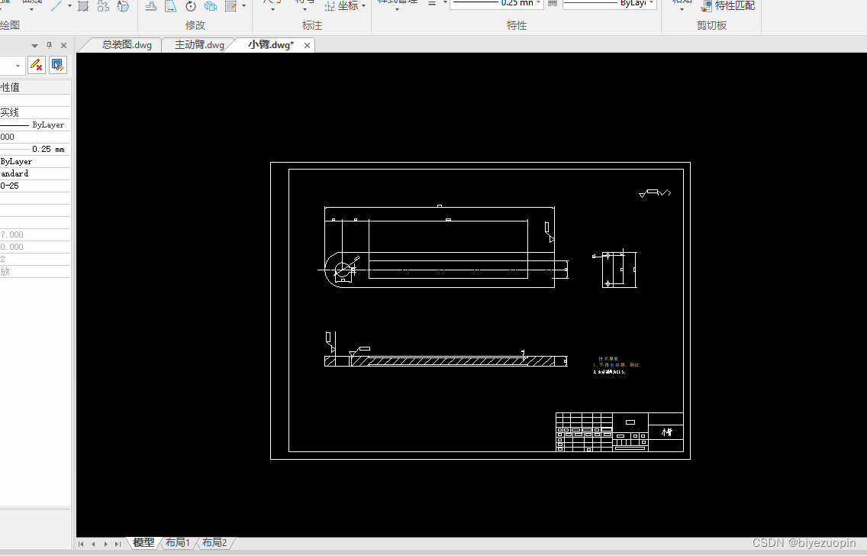Switch to the 布局2 layout tab
The height and width of the screenshot is (556, 867).
point(214,543)
